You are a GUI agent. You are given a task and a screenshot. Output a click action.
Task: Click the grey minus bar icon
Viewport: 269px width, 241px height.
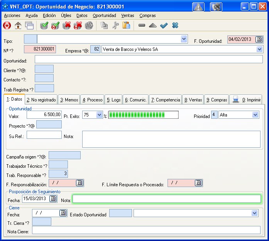[142, 25]
